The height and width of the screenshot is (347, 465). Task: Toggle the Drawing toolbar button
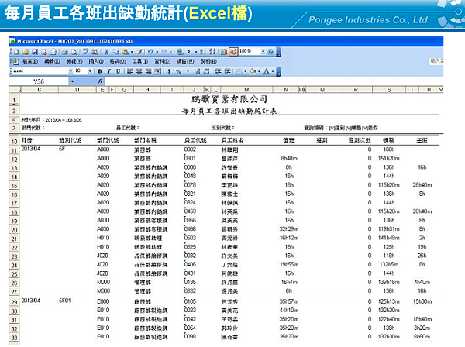(233, 52)
